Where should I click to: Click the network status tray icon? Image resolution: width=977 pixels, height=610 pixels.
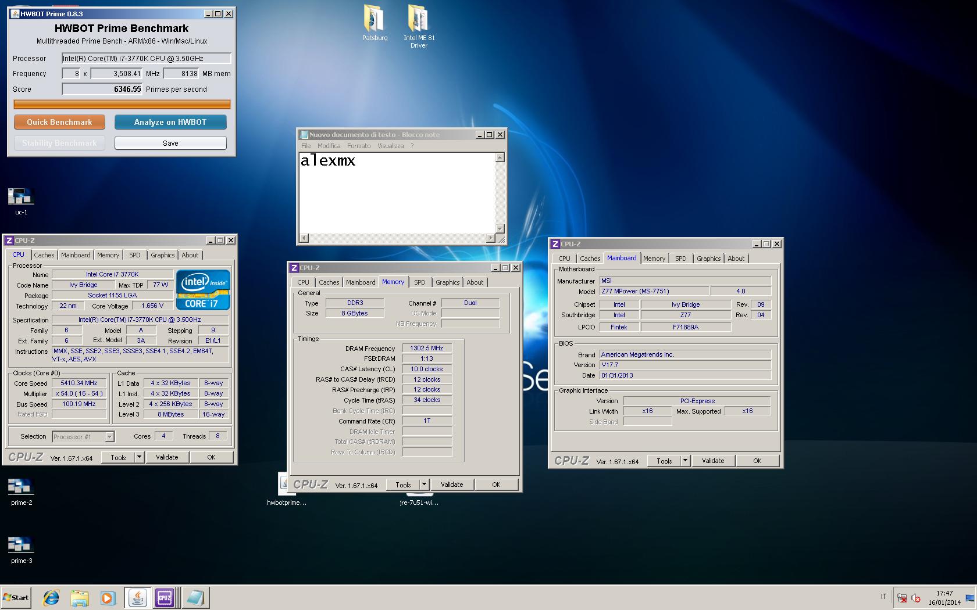coord(902,598)
